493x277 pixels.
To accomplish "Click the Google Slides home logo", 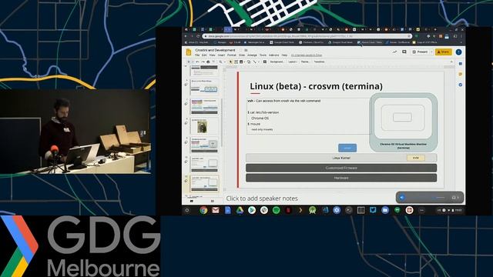I will click(189, 52).
